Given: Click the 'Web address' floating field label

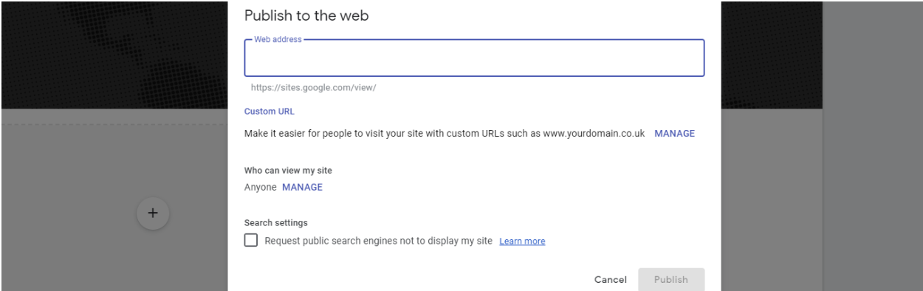Looking at the screenshot, I should tap(278, 40).
